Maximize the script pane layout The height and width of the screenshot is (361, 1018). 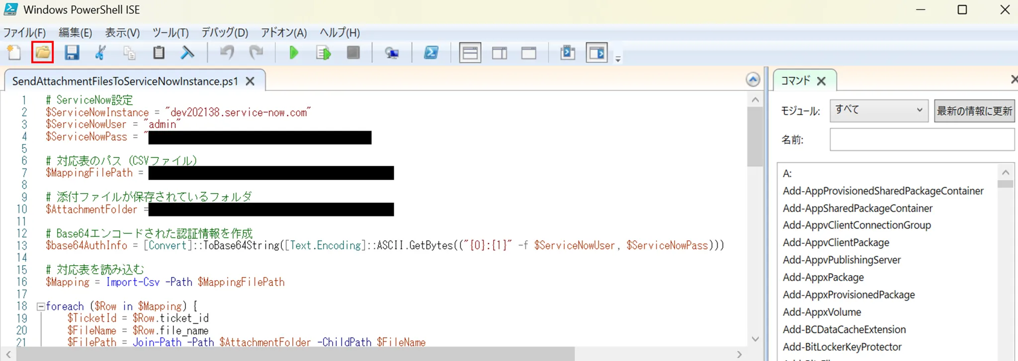(x=528, y=53)
